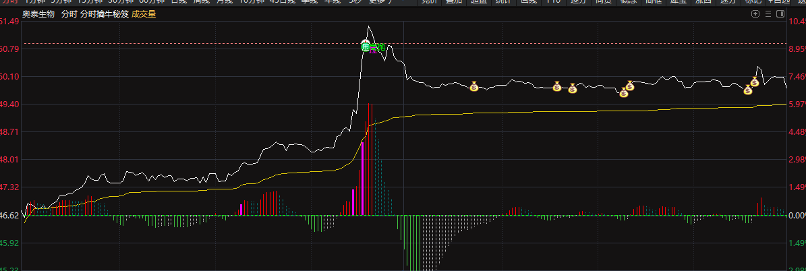Viewport: 806px width, 271px height.
Task: Click the 48.01 price axis label
Action: [9, 160]
